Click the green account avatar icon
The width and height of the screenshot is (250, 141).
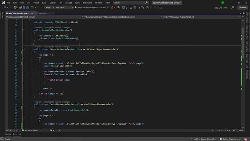(223, 3)
